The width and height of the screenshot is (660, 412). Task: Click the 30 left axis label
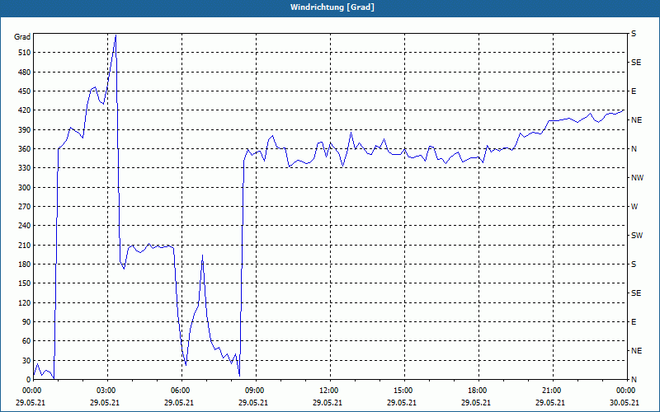26,360
